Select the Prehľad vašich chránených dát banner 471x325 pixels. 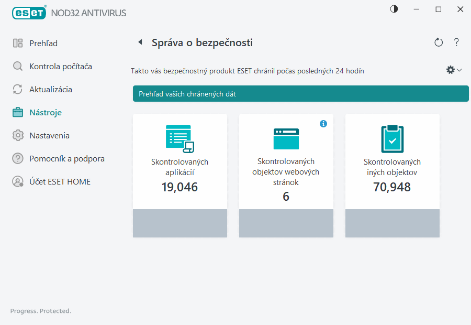click(301, 93)
